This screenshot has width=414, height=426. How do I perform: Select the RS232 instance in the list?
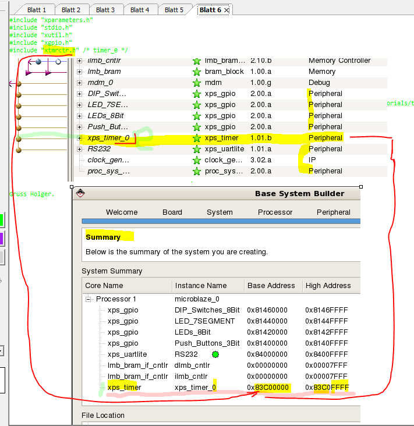[99, 149]
